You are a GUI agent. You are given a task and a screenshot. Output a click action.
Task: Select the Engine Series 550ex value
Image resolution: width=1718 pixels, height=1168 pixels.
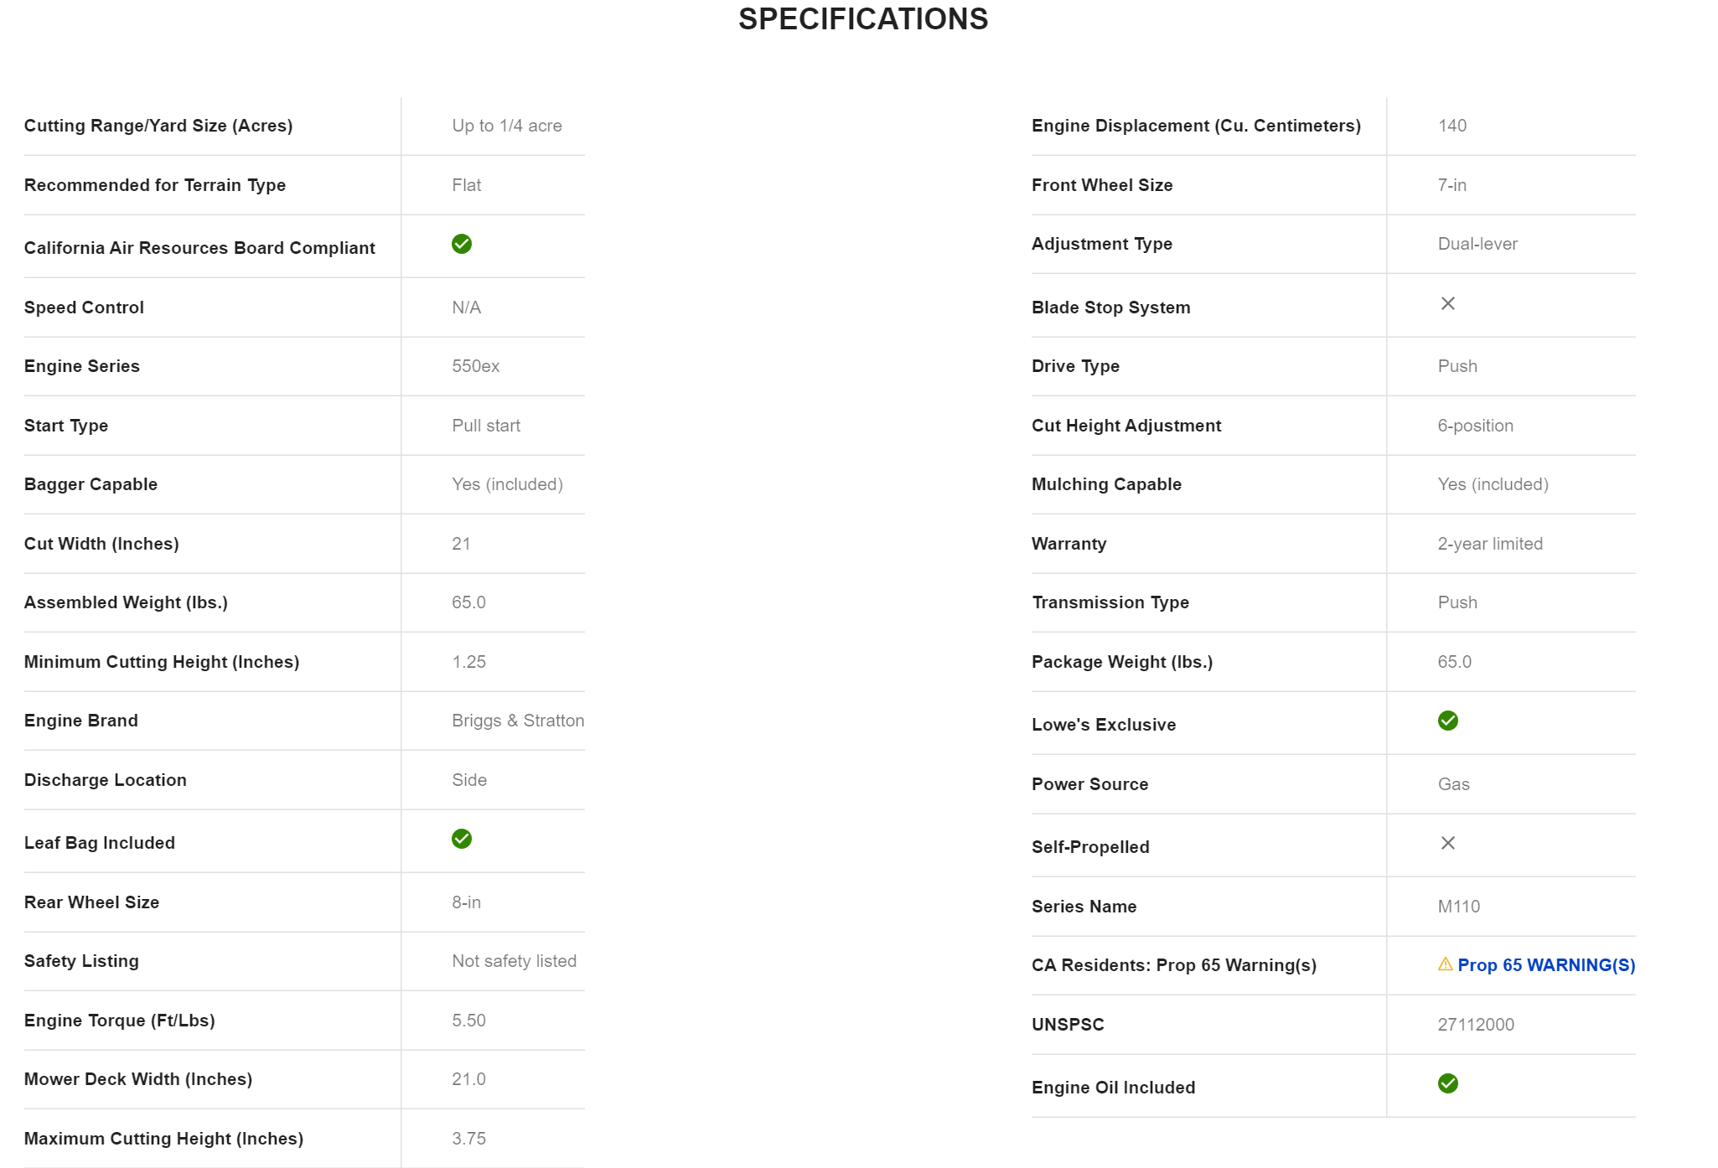pyautogui.click(x=475, y=366)
